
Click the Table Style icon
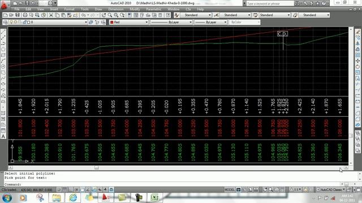coord(255,15)
